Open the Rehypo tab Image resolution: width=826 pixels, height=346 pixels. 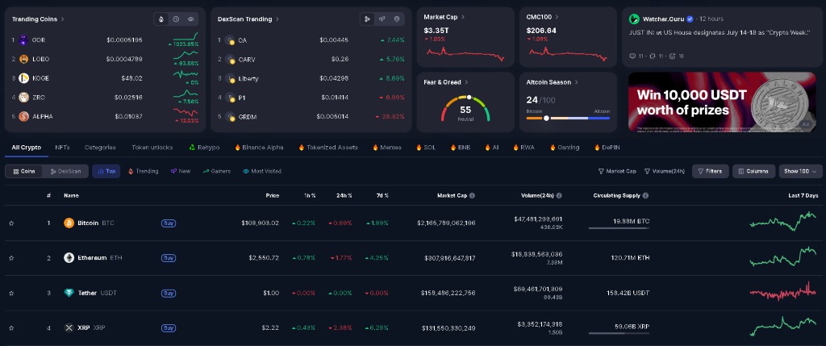pyautogui.click(x=204, y=148)
